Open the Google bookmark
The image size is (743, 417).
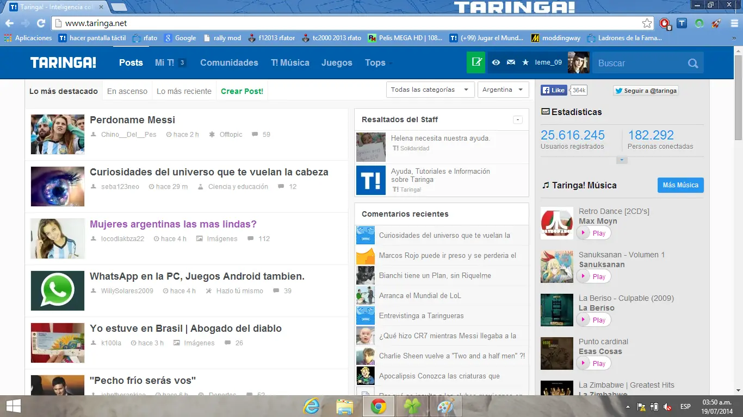click(x=180, y=38)
